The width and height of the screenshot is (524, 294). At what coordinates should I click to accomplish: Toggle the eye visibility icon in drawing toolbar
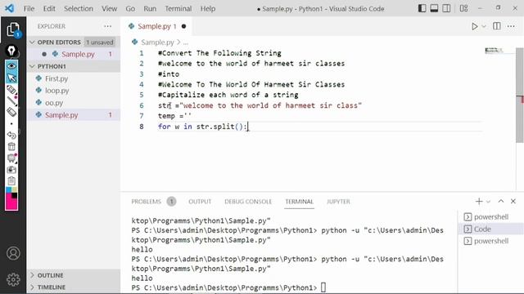point(11,66)
